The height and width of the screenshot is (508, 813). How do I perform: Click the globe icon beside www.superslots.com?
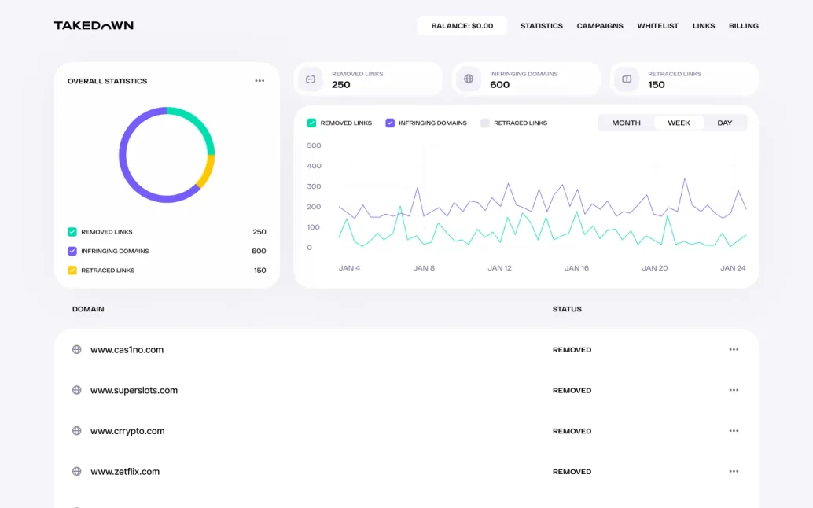click(77, 390)
